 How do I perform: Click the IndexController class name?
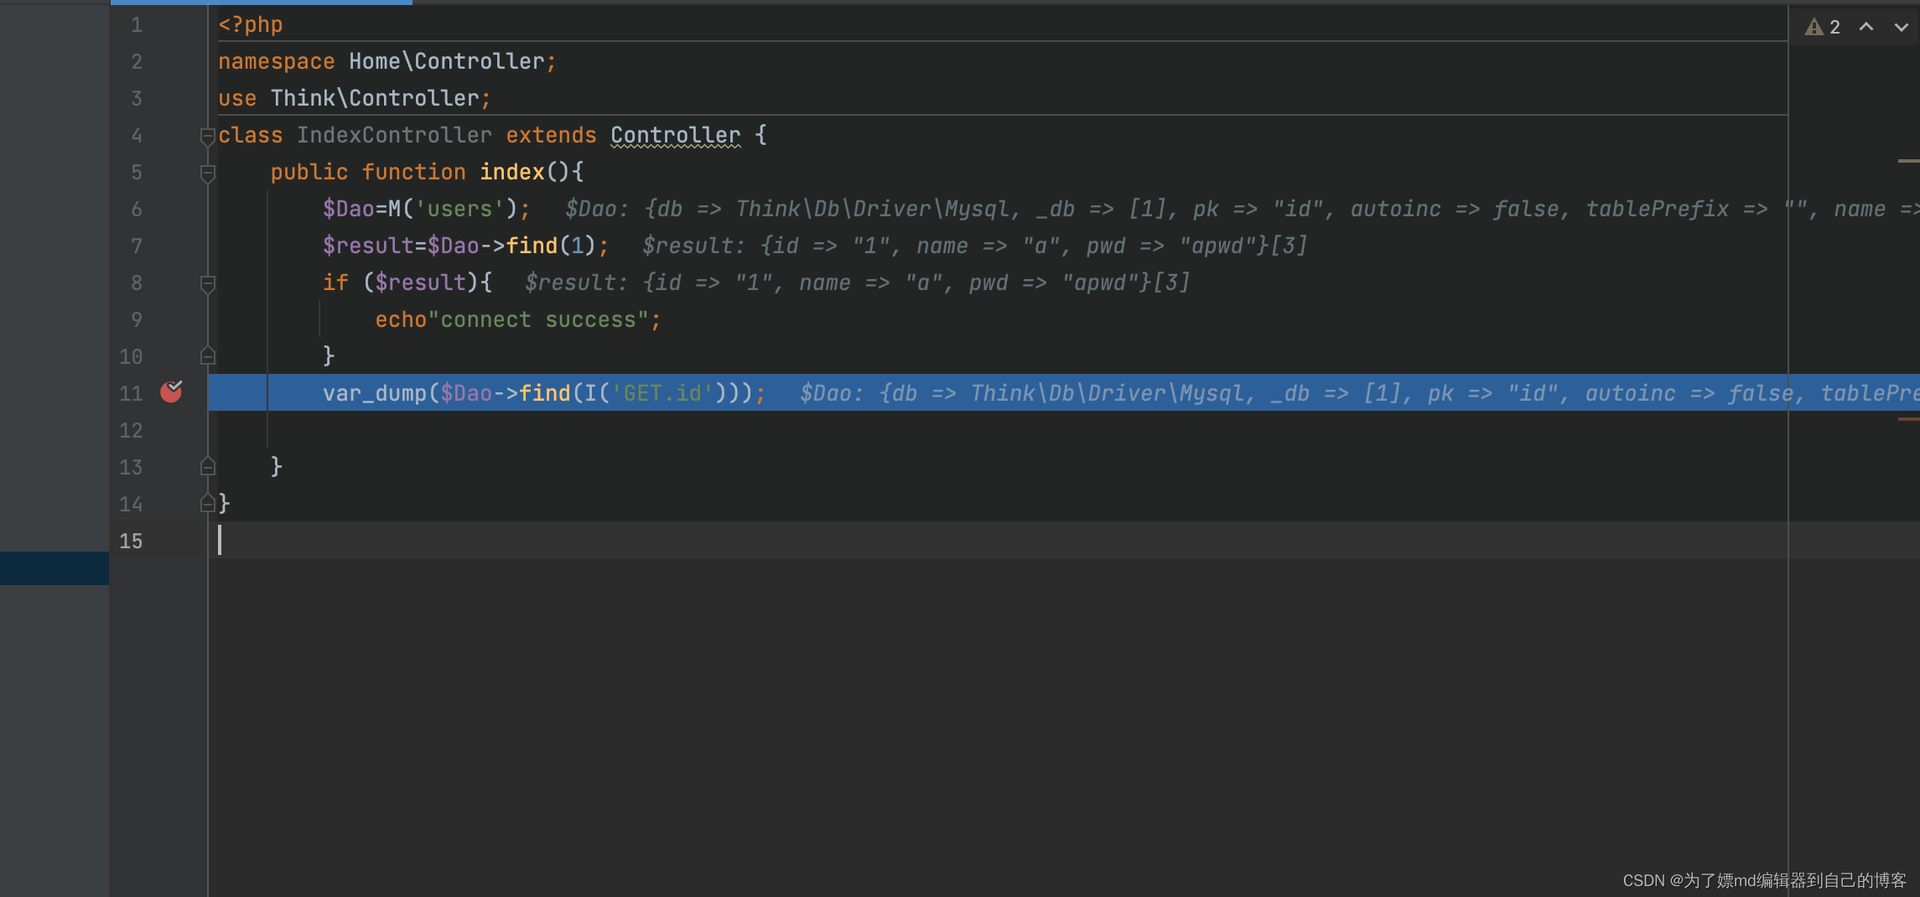[394, 135]
